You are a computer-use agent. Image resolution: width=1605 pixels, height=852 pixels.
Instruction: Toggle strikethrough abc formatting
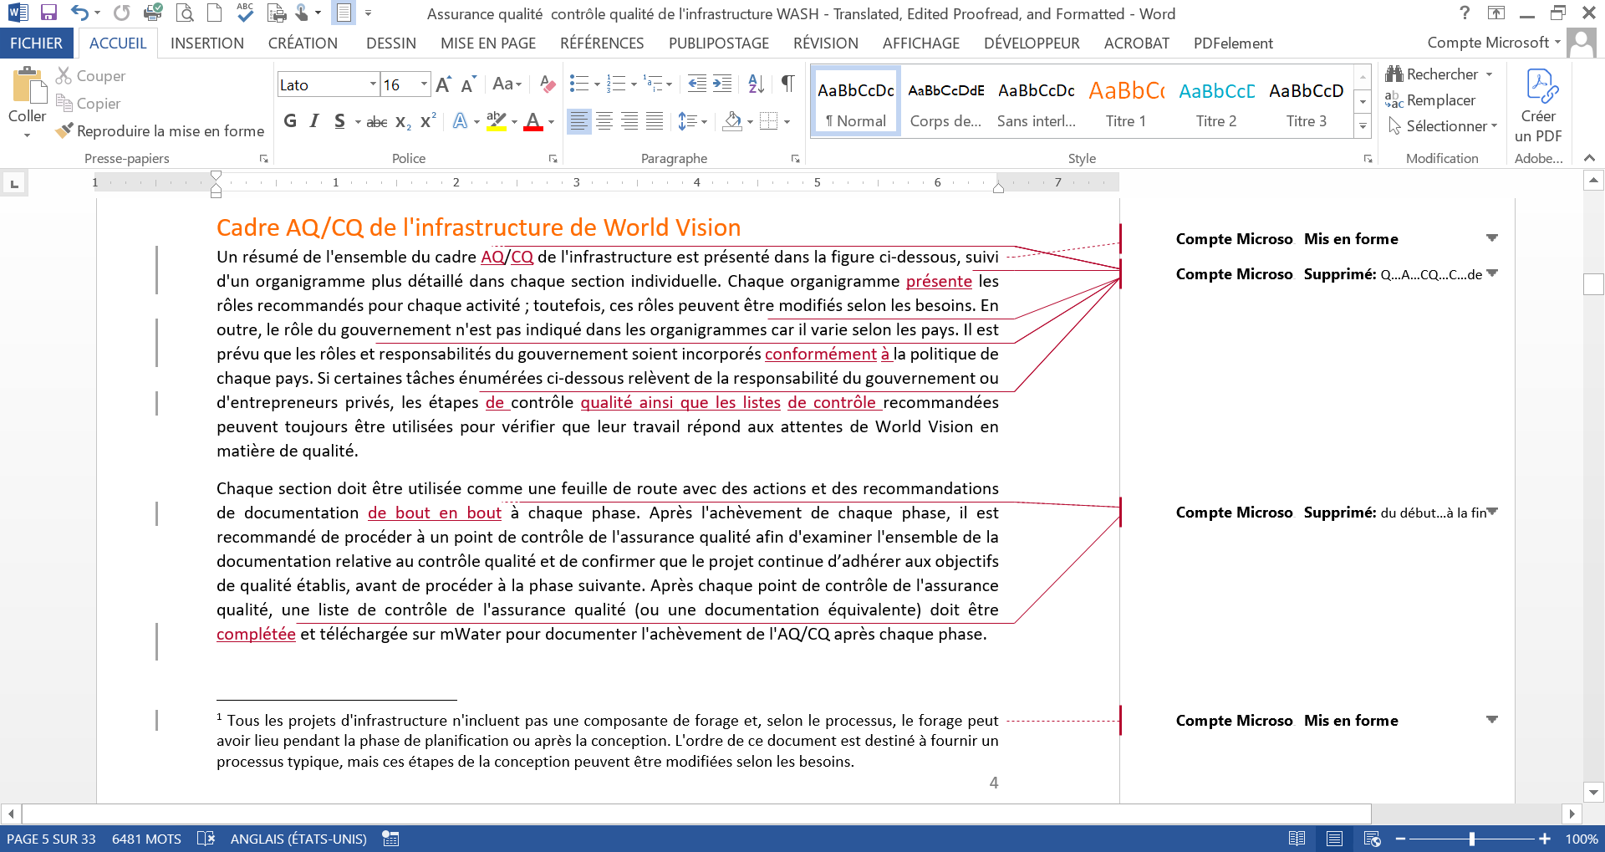(377, 122)
